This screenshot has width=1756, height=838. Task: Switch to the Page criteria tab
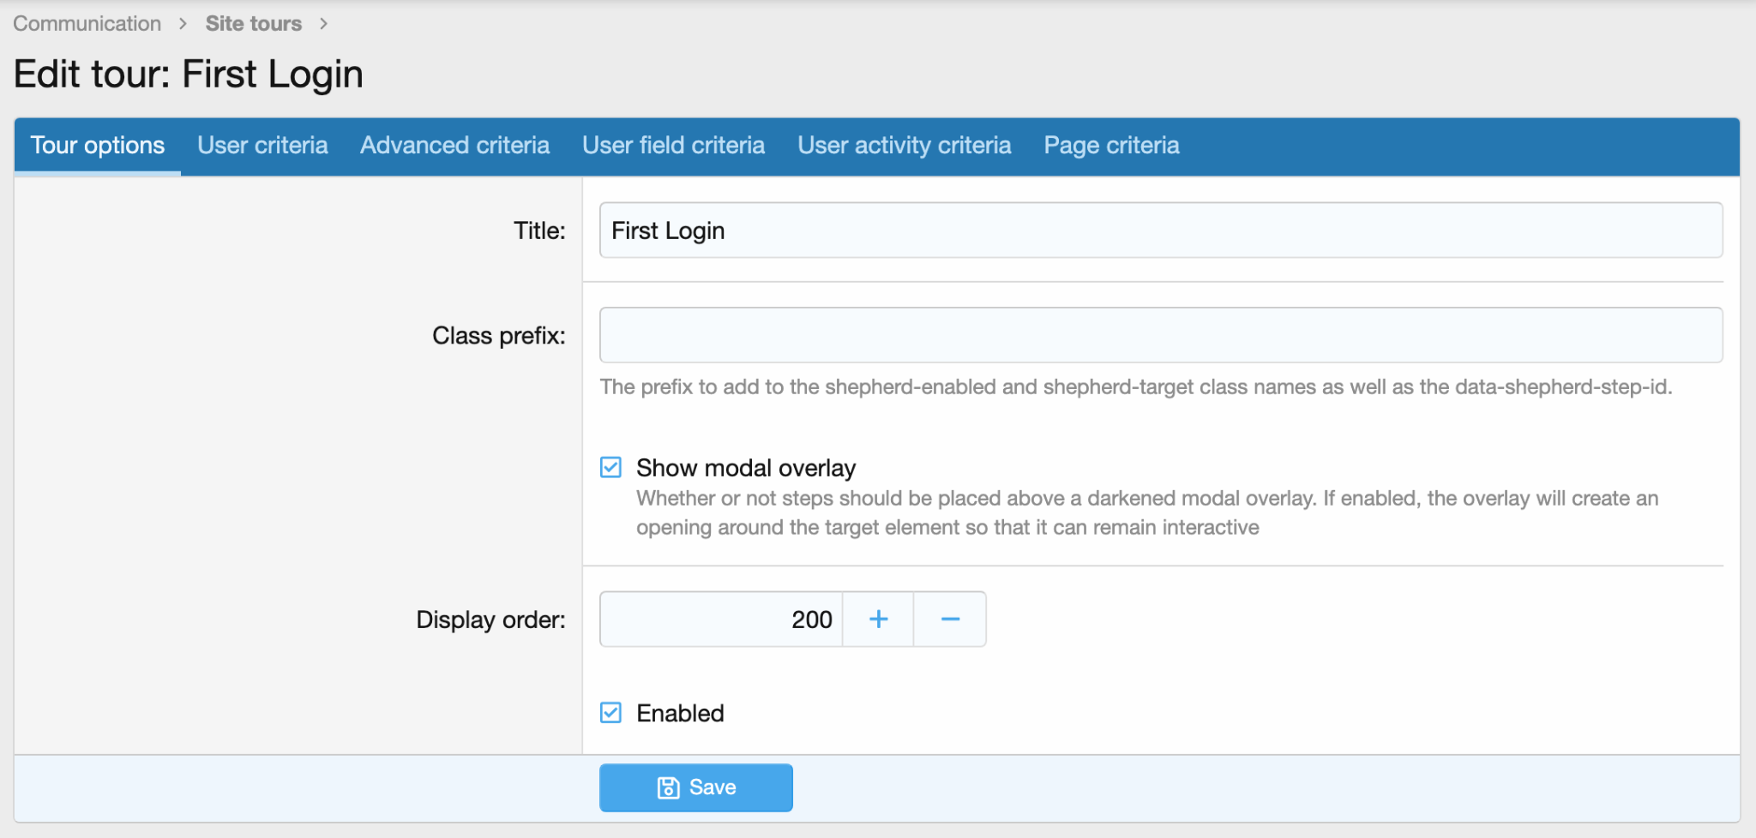[1111, 145]
